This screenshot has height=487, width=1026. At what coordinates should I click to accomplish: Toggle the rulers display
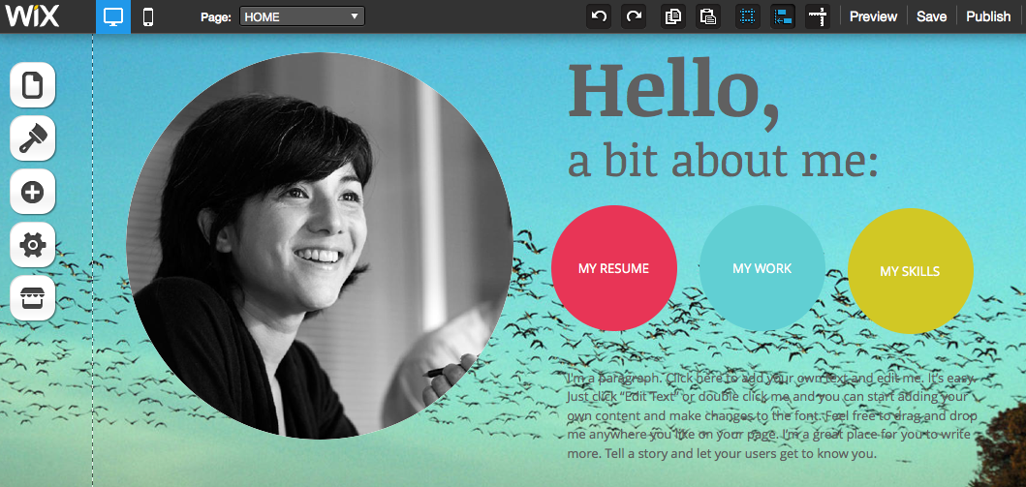point(818,17)
